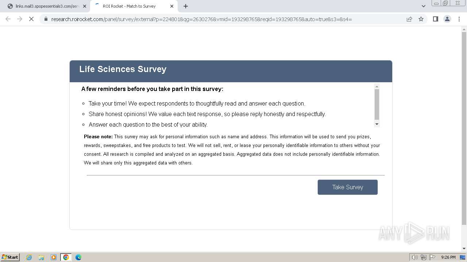The width and height of the screenshot is (467, 262).
Task: Expand the tab search dropdown
Action: click(423, 6)
